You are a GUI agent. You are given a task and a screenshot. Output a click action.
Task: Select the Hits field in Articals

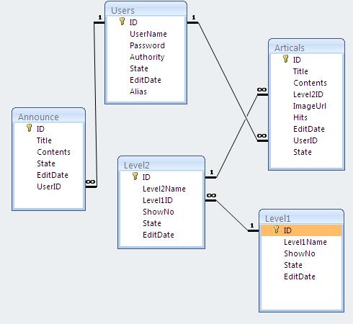click(300, 117)
